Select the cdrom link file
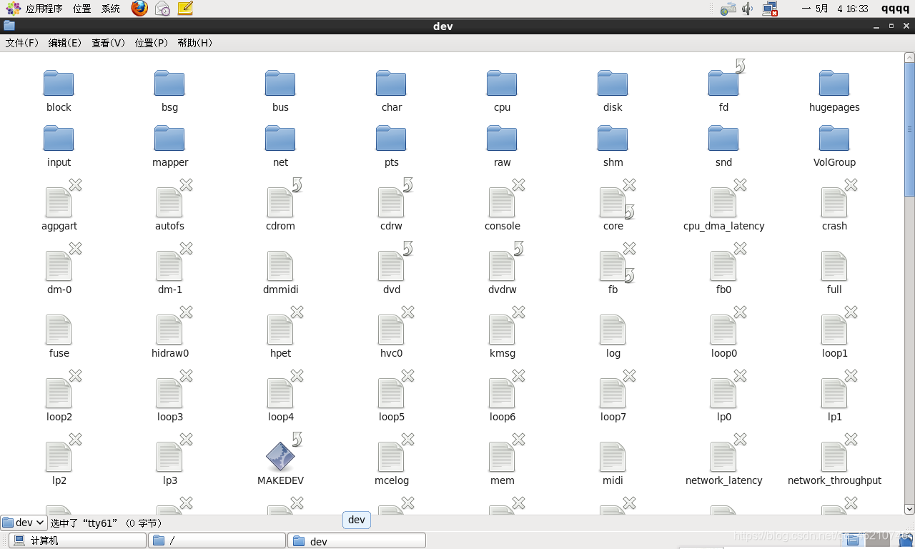This screenshot has width=915, height=549. point(280,202)
